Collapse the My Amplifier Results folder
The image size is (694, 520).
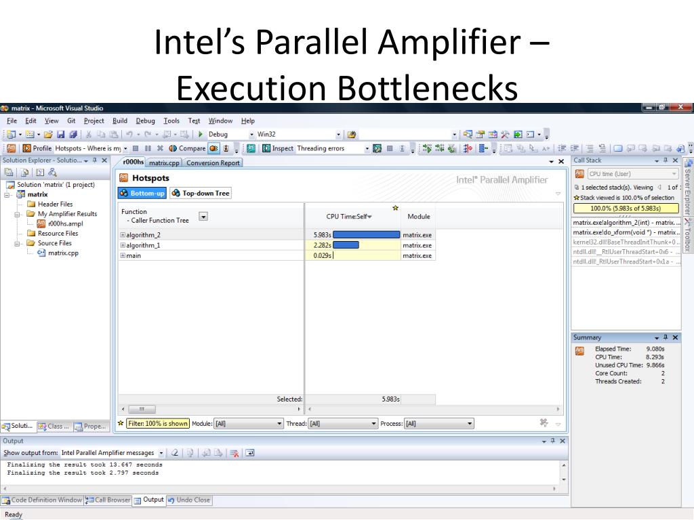click(x=17, y=214)
